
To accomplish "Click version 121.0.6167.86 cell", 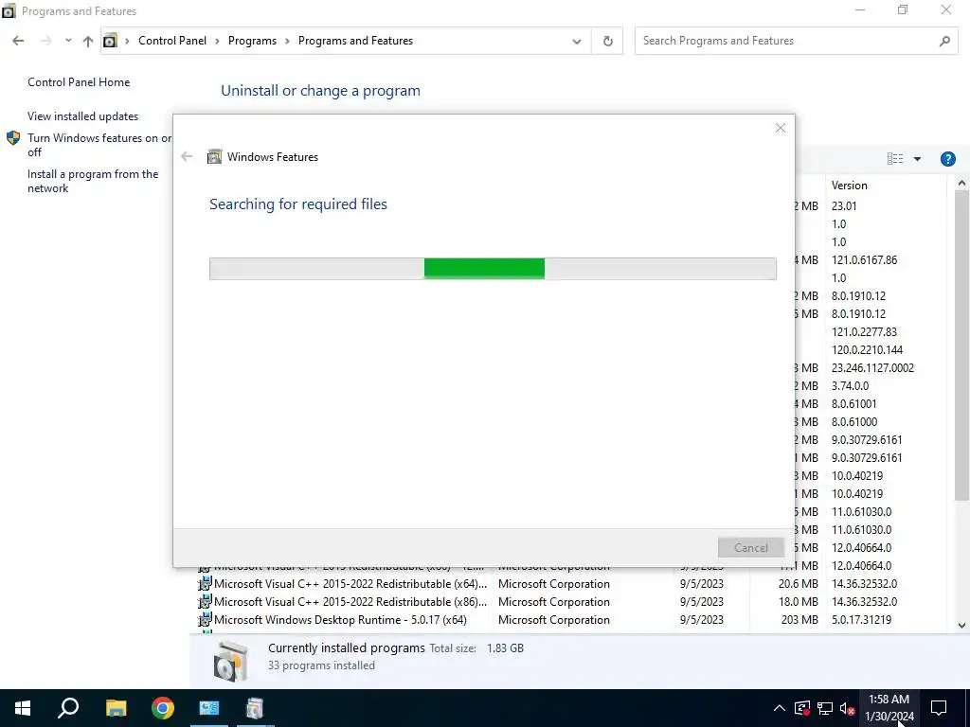I will [864, 259].
